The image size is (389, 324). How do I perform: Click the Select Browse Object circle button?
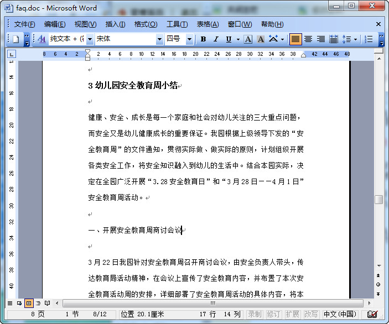coord(378,285)
